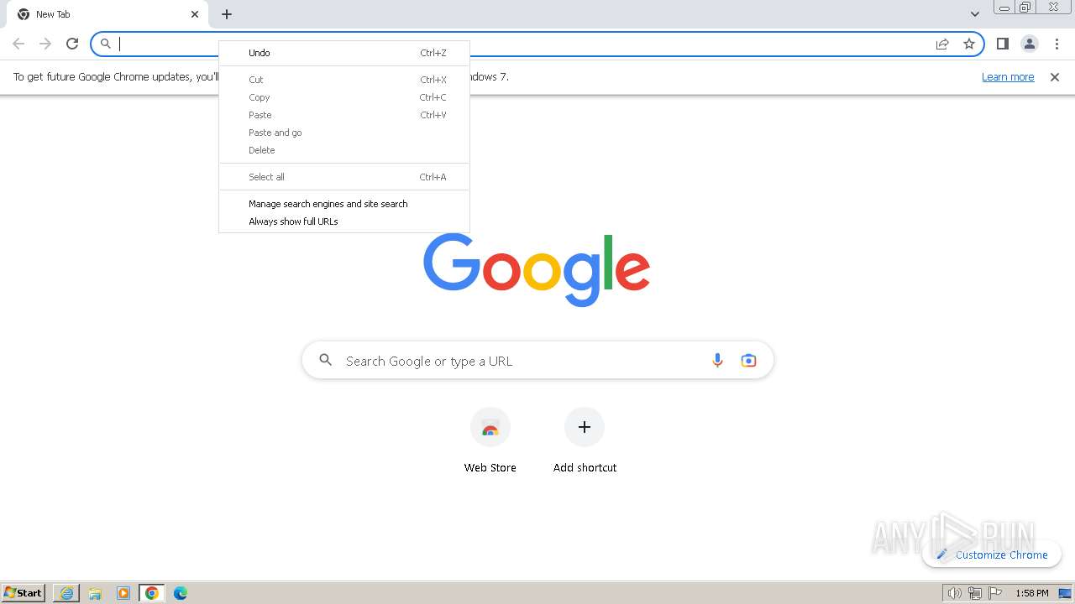Open Windows Media Player from the taskbar
1075x604 pixels.
point(123,593)
